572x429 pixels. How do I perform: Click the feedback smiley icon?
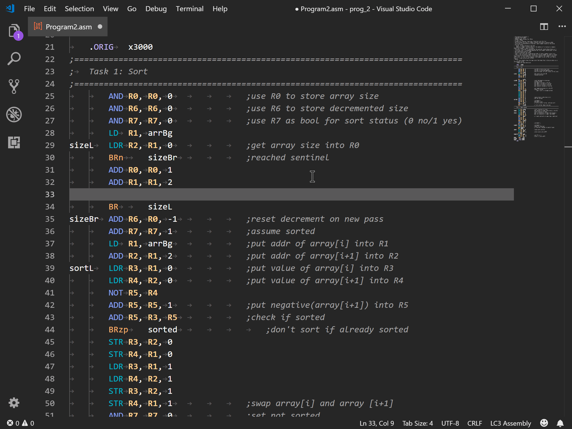544,423
